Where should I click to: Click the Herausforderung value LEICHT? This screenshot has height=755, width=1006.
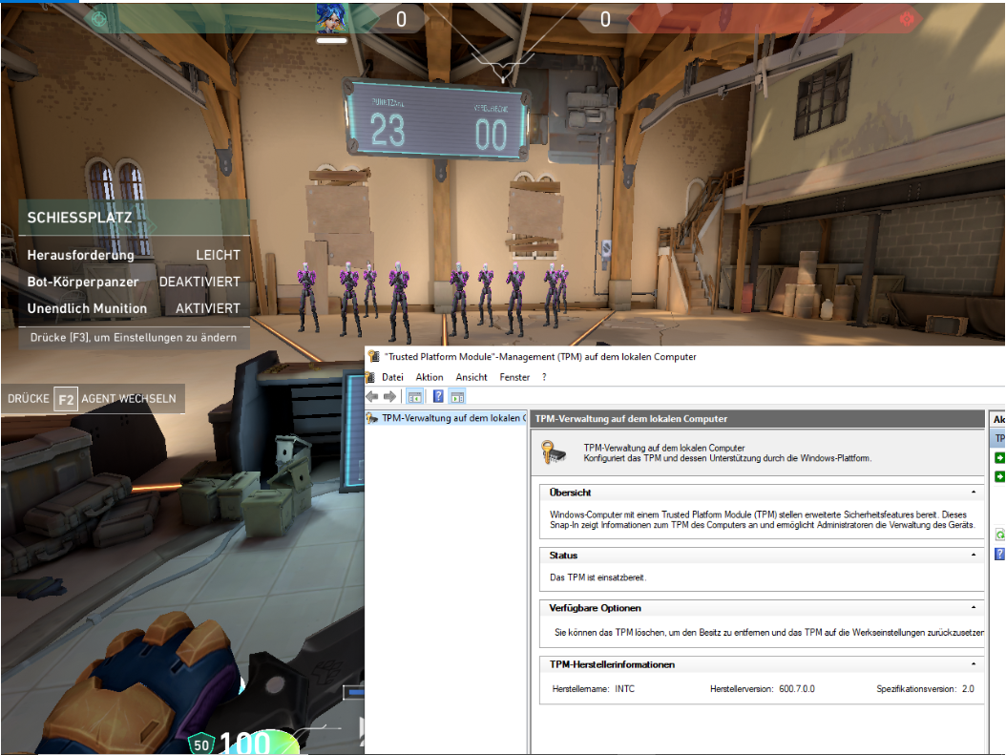pyautogui.click(x=219, y=255)
